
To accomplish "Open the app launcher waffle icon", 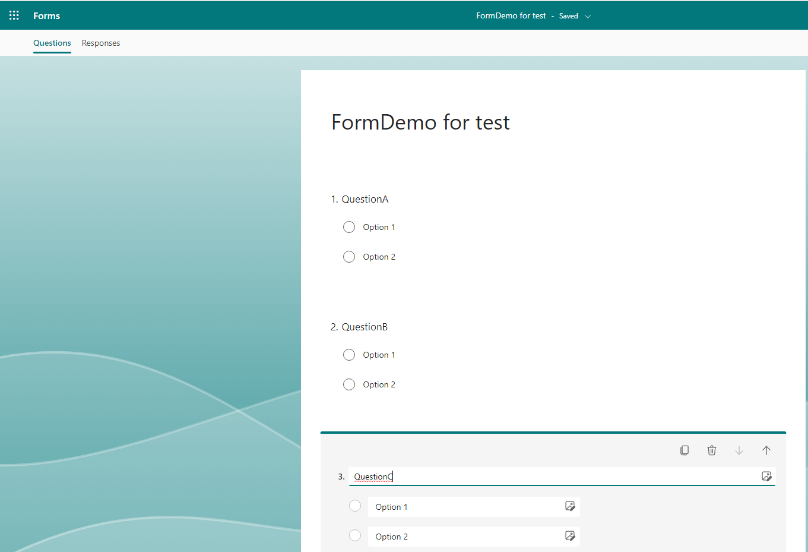I will [14, 15].
